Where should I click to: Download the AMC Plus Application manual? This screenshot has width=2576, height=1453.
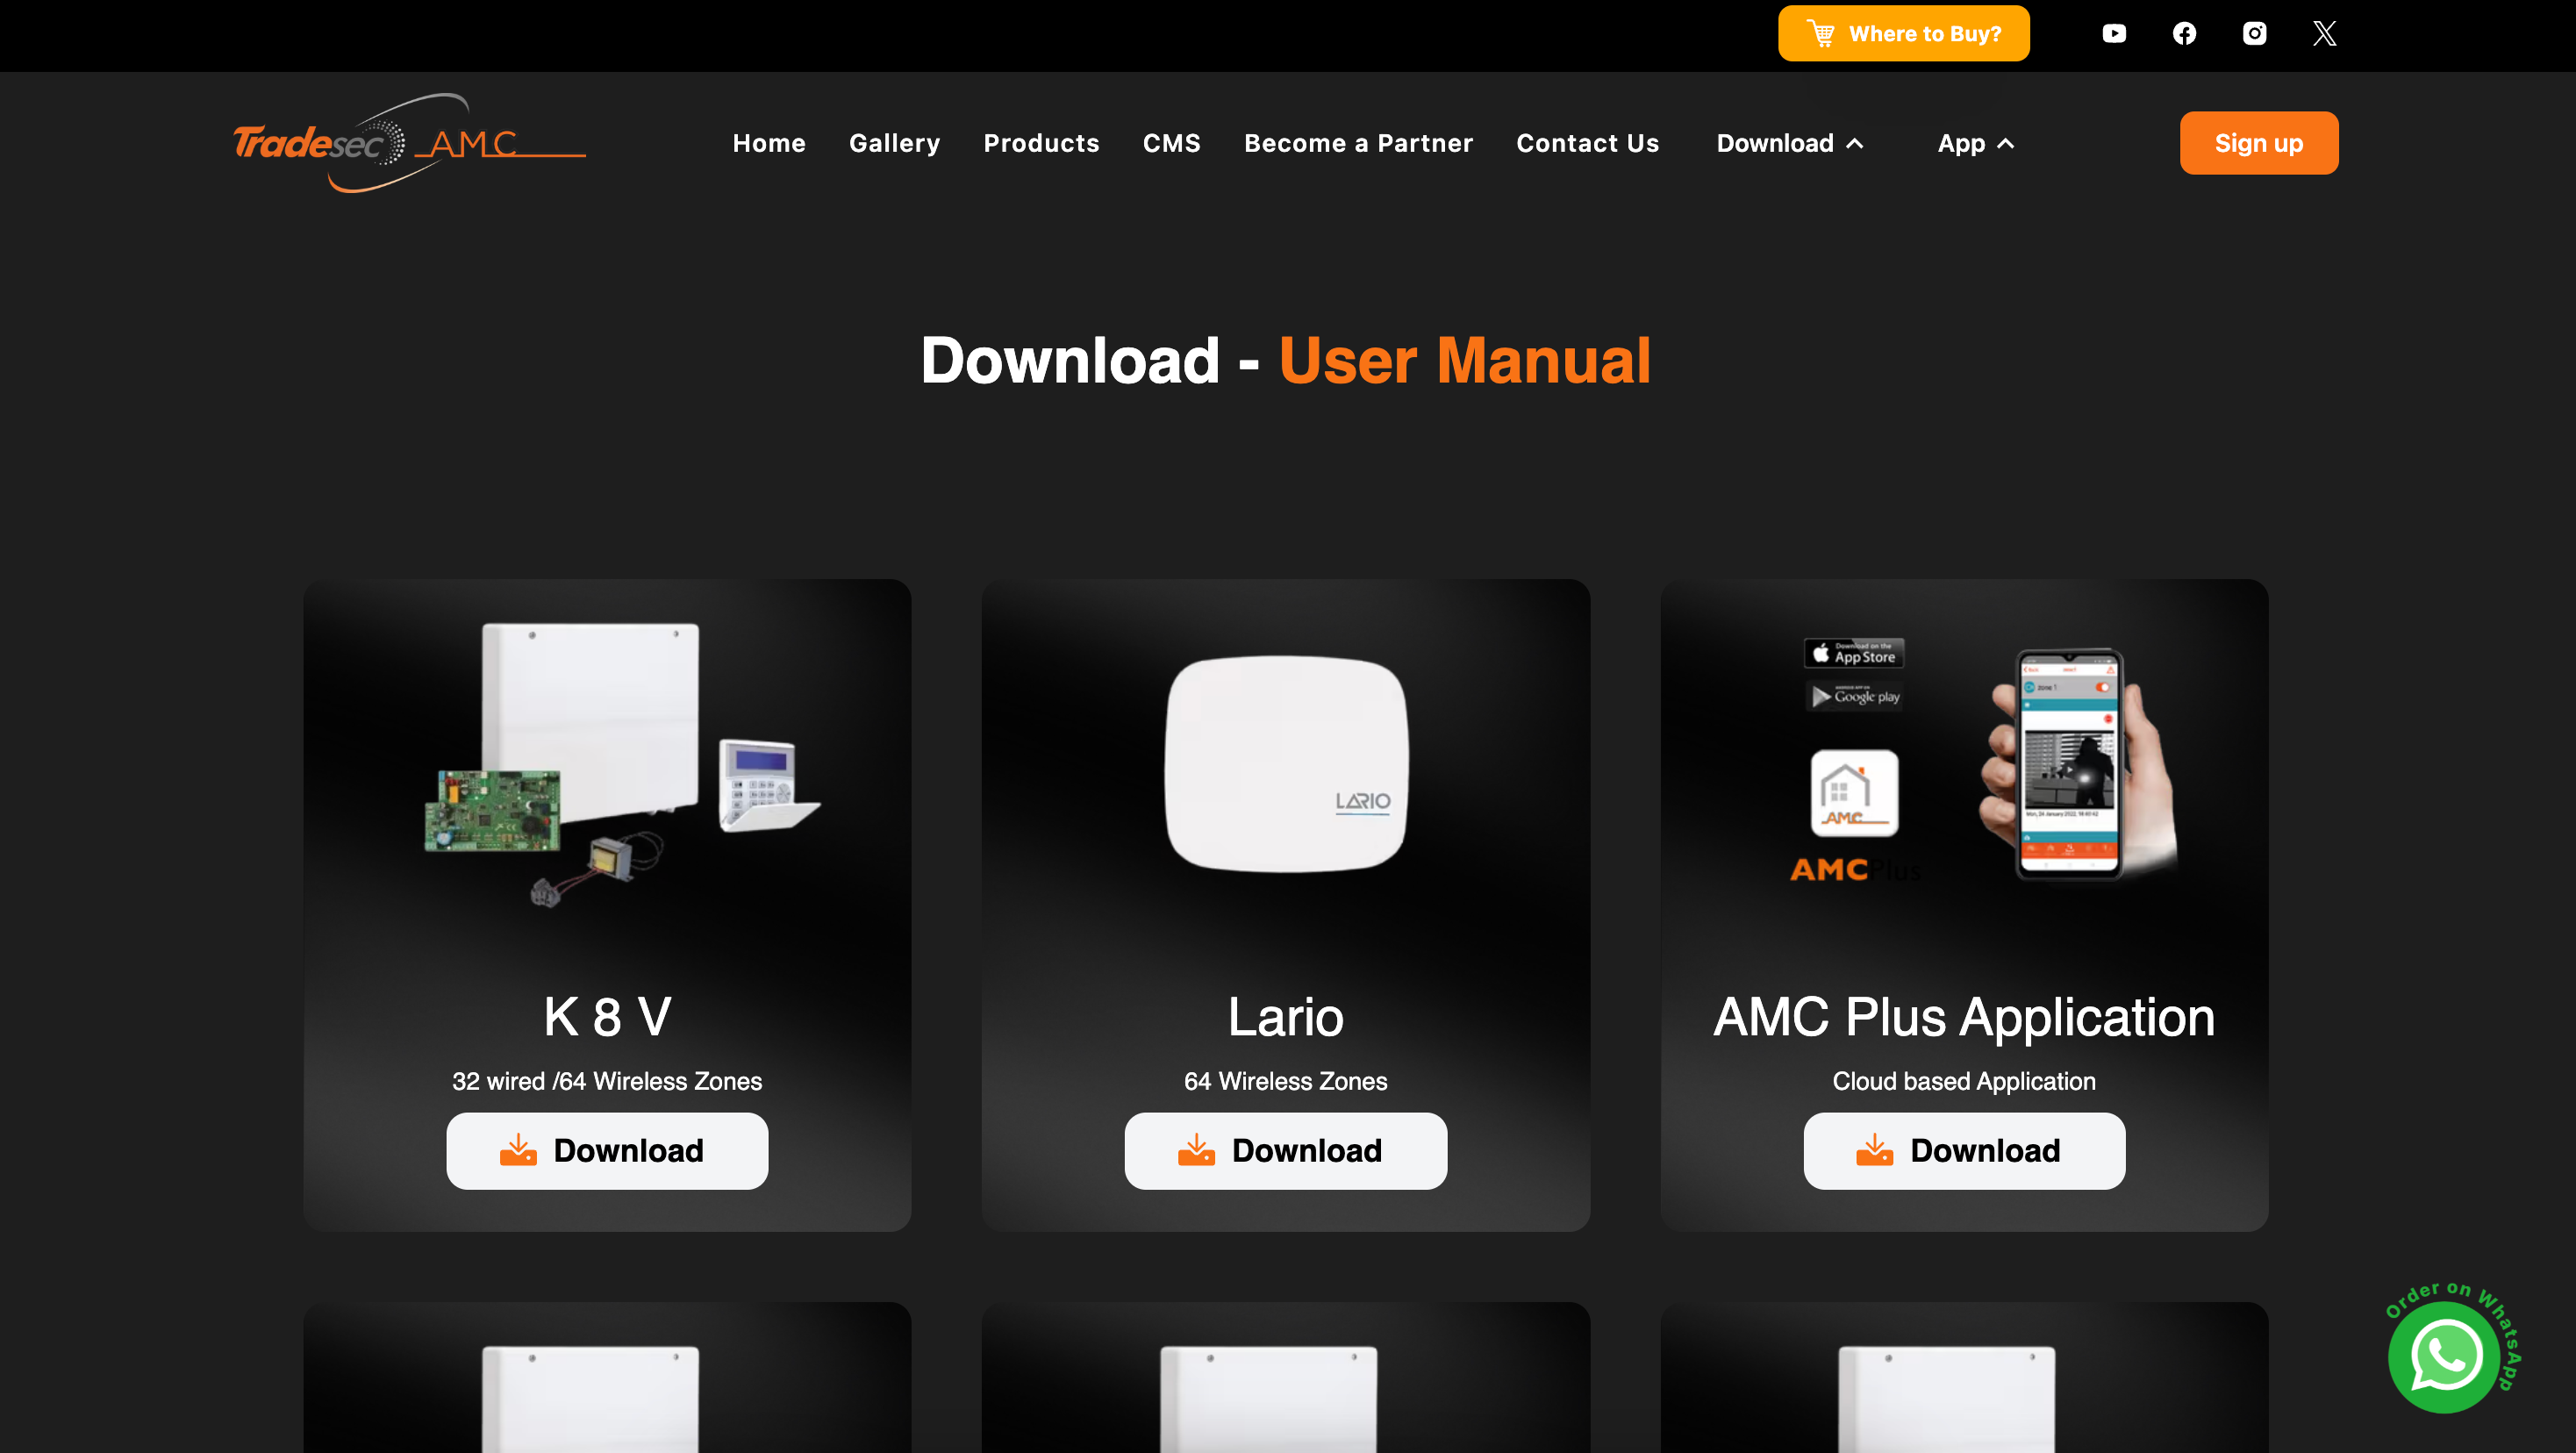tap(1963, 1150)
